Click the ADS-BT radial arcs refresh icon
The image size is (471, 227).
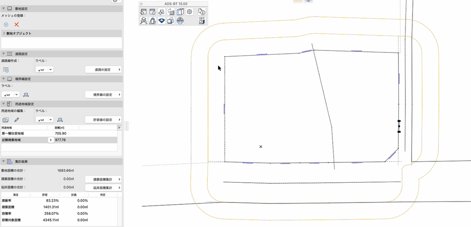point(171,12)
